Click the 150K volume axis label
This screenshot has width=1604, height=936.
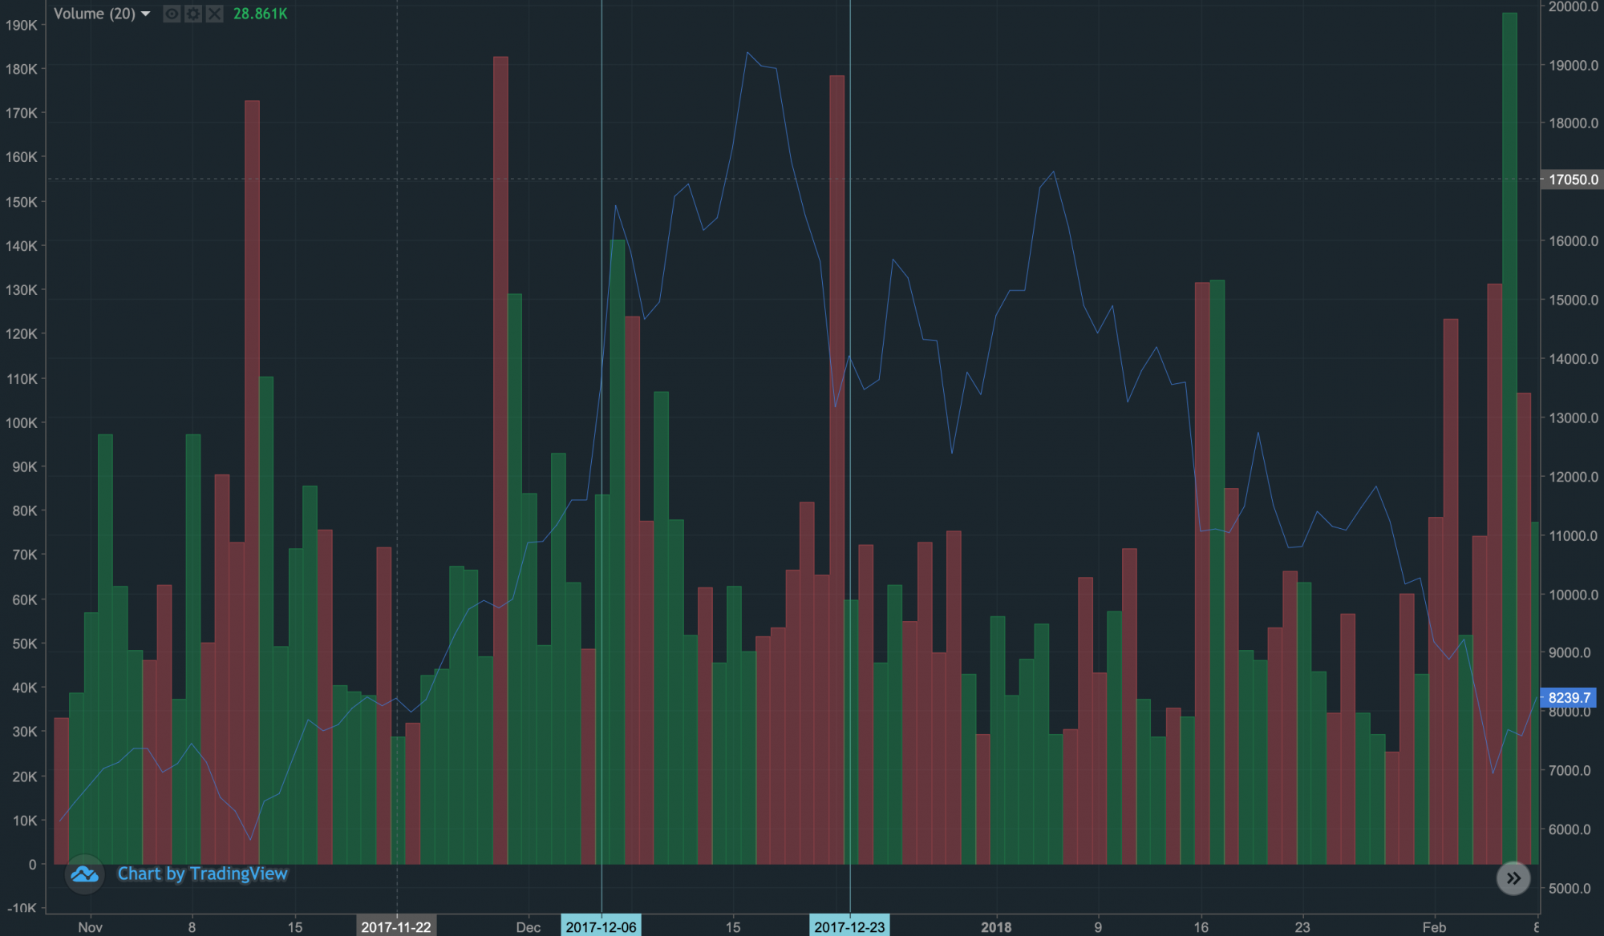tap(22, 202)
